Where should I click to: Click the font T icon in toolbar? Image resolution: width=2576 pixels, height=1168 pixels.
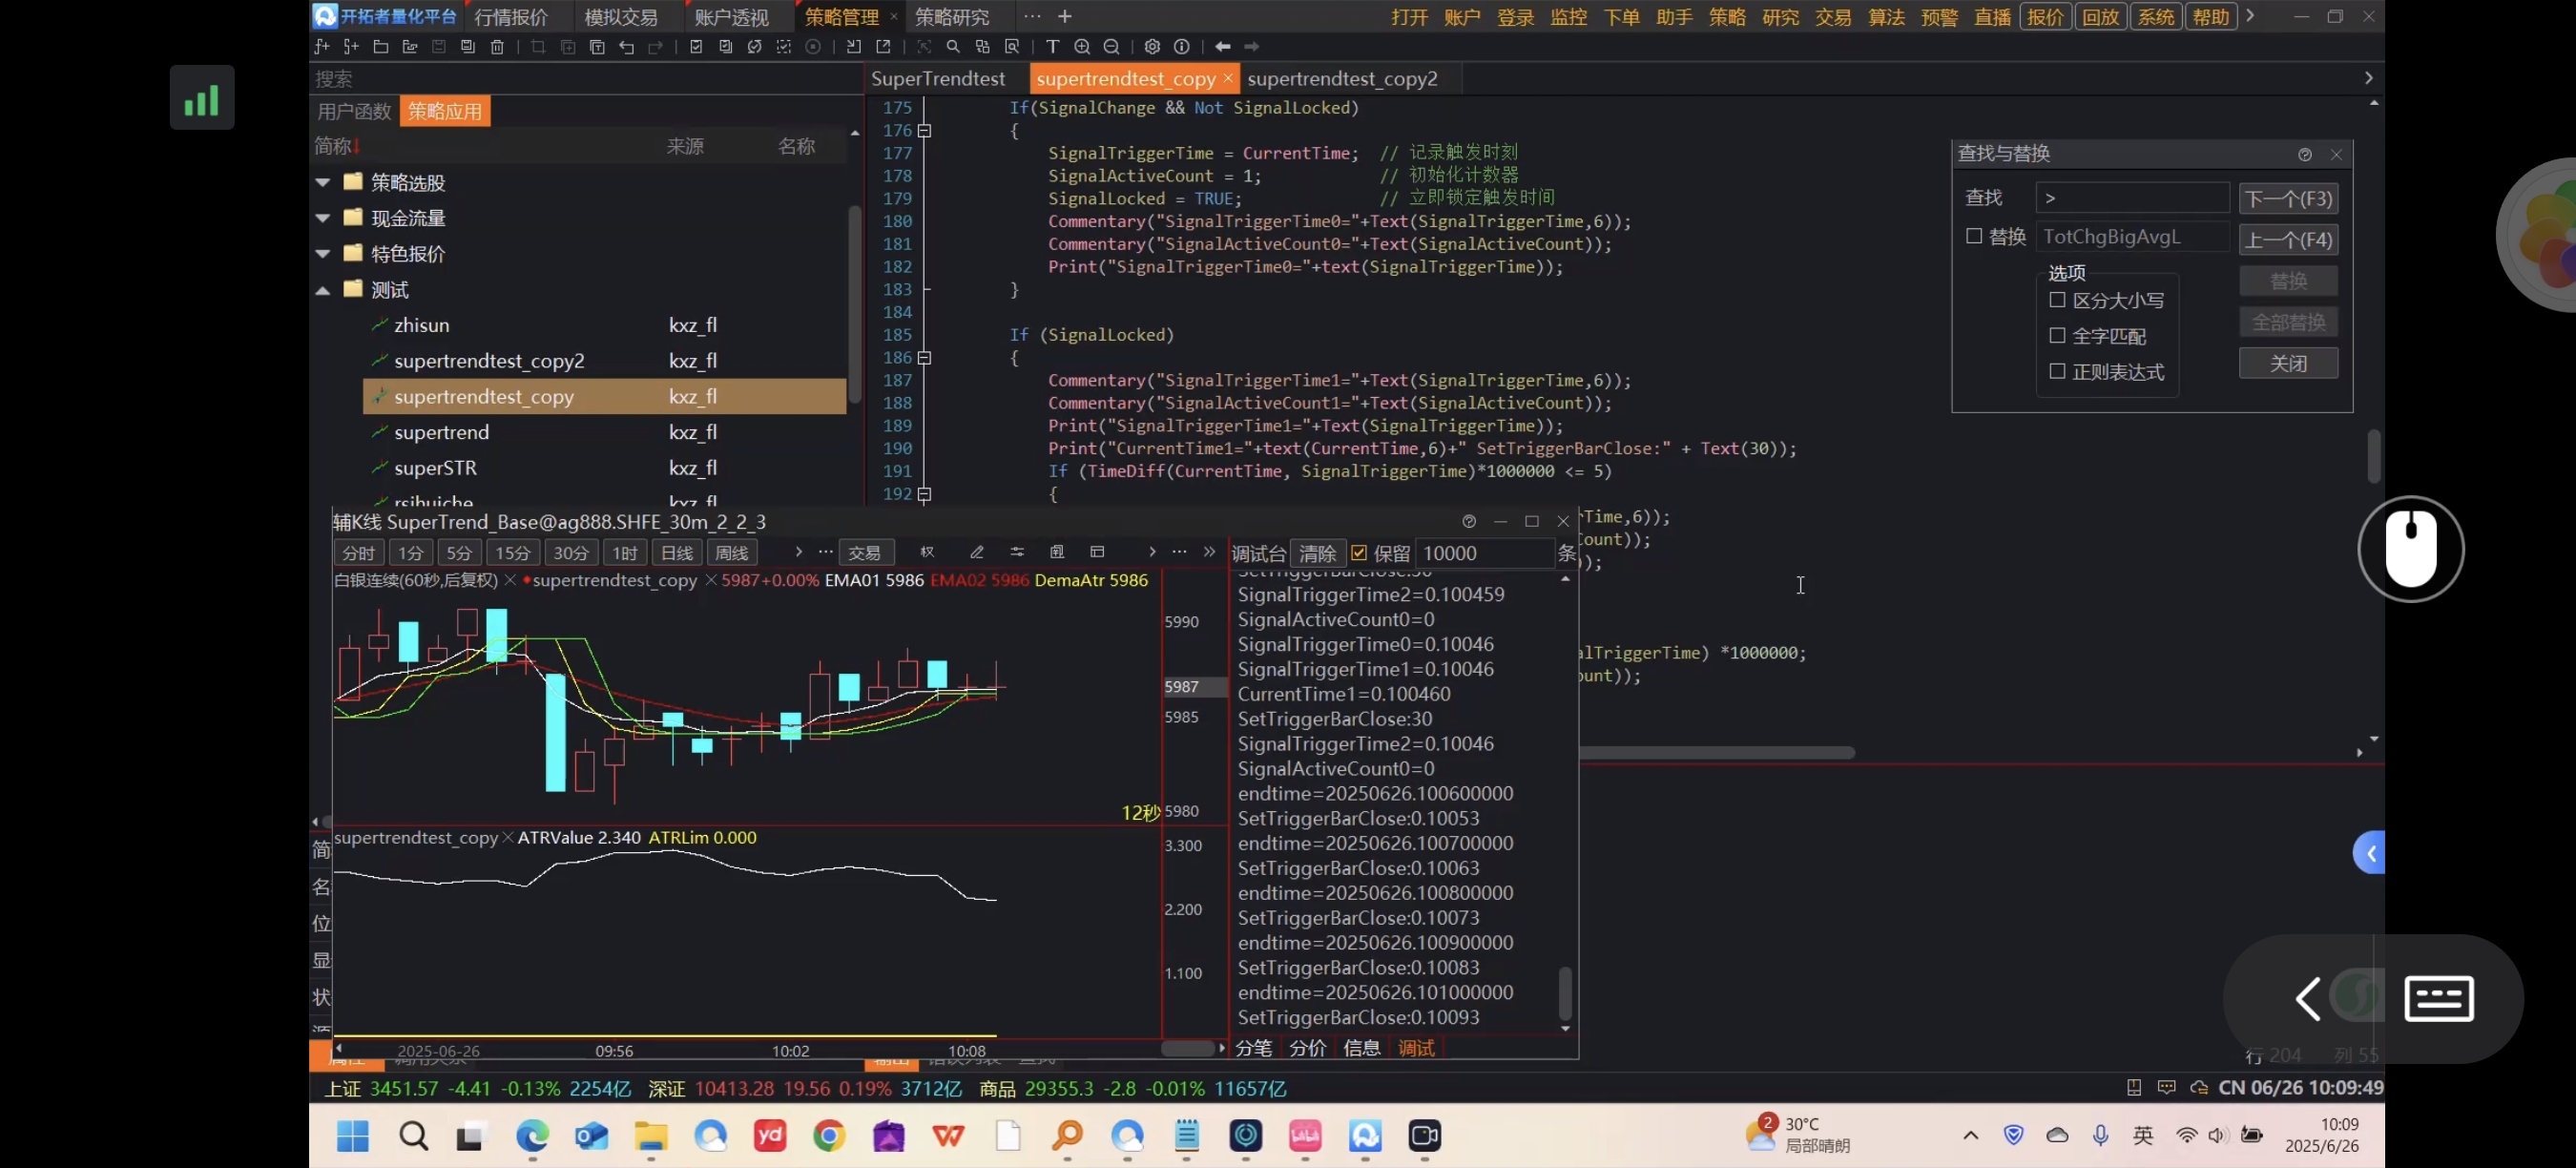coord(1052,47)
